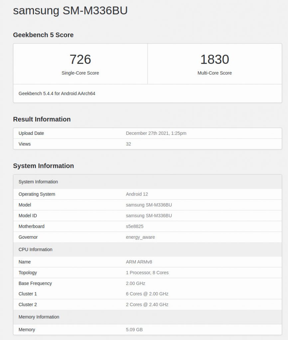Click the 'Motherboard' row label
The height and width of the screenshot is (340, 288).
(x=32, y=226)
